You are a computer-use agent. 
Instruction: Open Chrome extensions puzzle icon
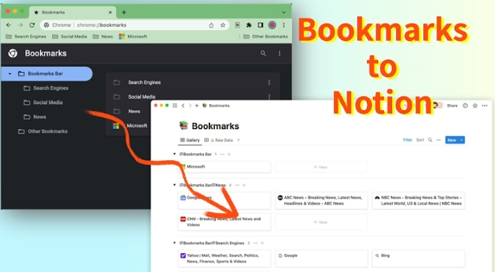[x=249, y=25]
